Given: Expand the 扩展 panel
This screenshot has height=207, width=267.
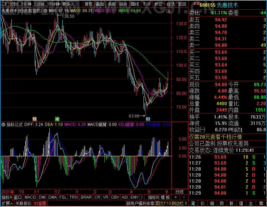Looking at the screenshot, I should [x=7, y=203].
